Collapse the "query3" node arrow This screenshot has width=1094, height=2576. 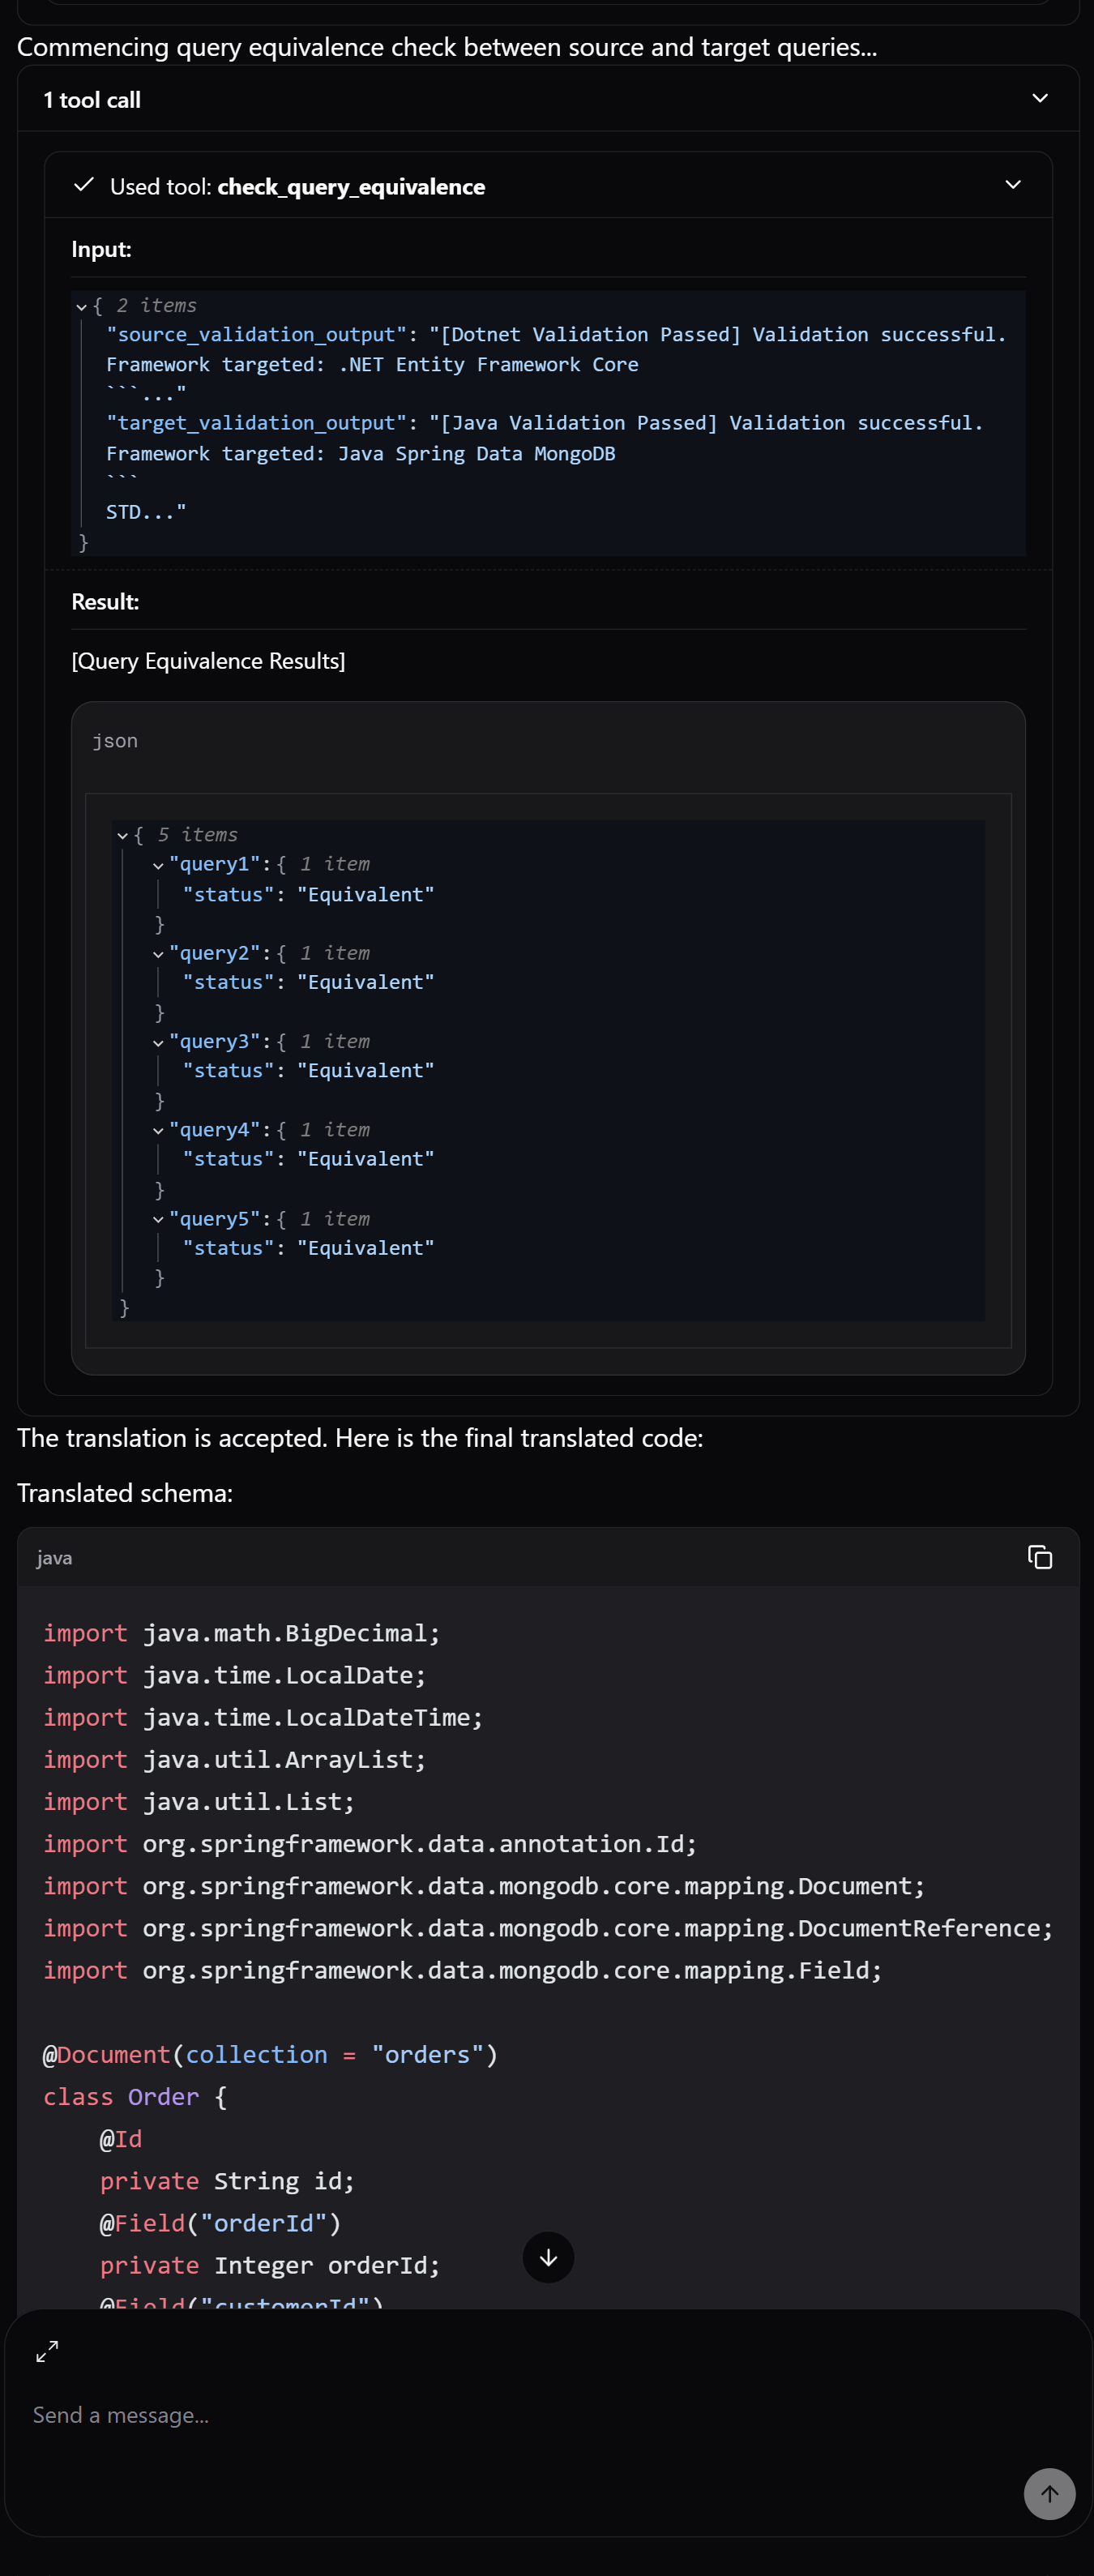coord(158,1043)
